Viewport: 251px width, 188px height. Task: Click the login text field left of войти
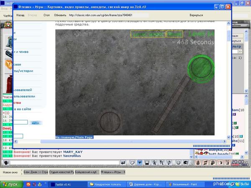click(20, 122)
